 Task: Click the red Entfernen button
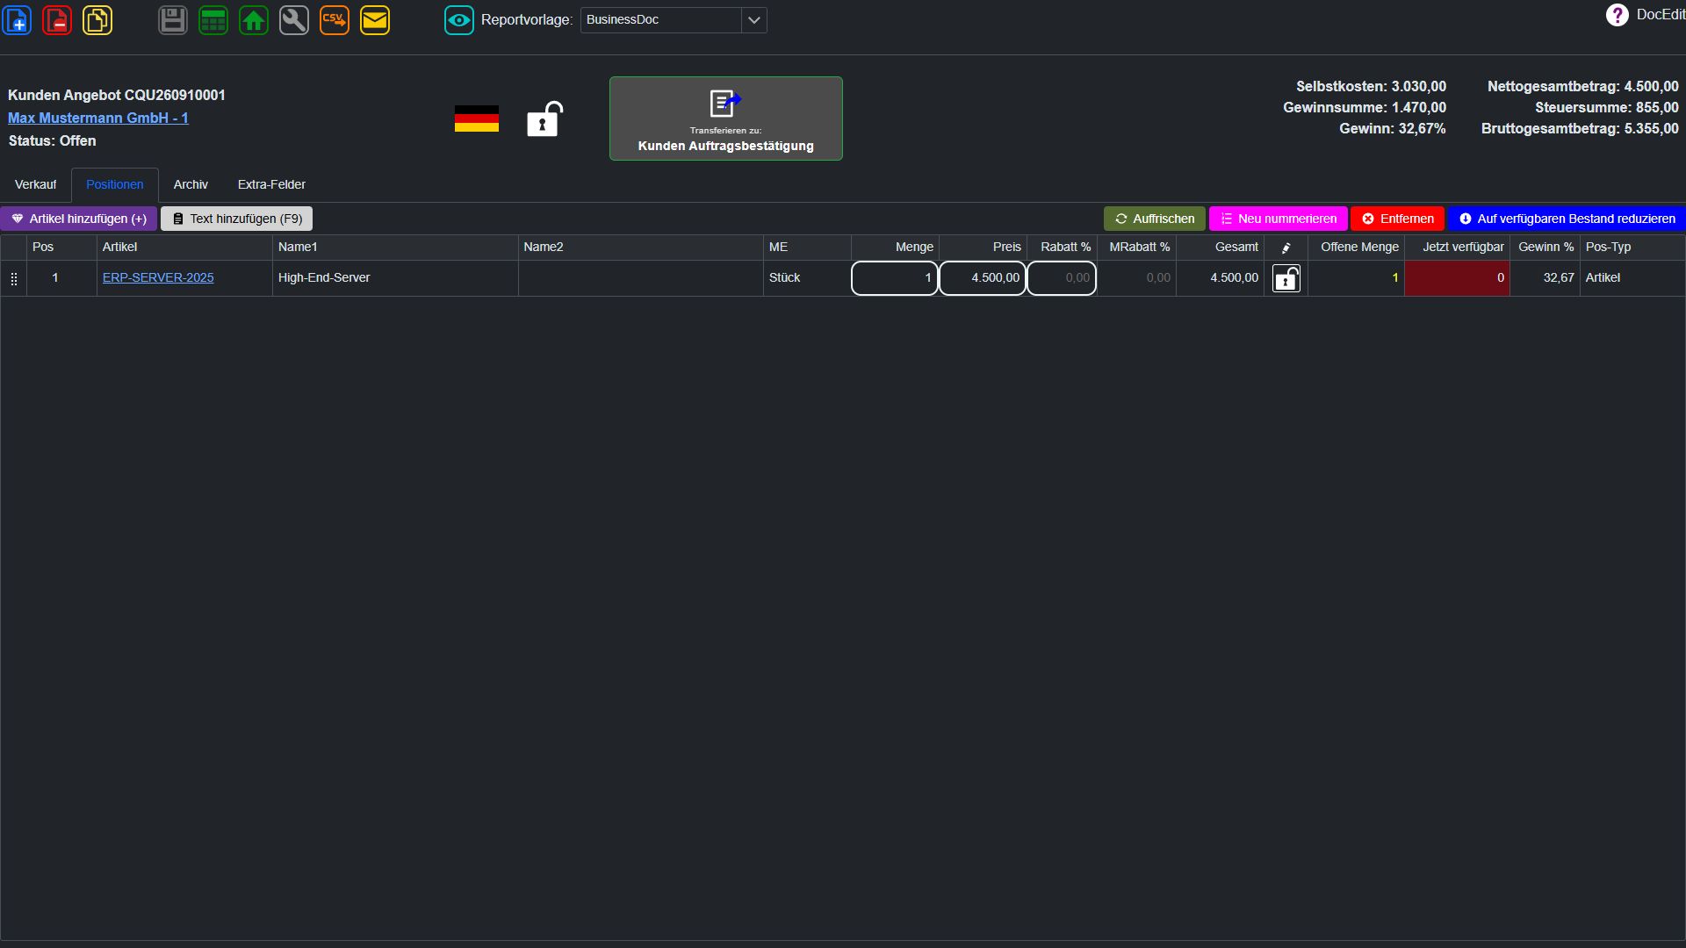tap(1398, 219)
